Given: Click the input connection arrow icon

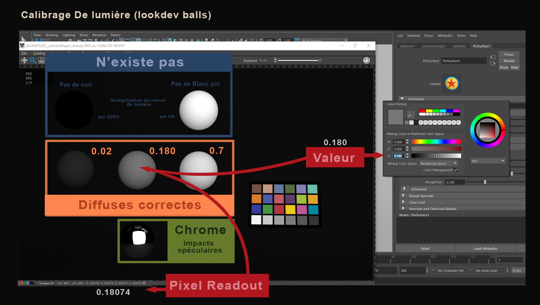Looking at the screenshot, I should click(x=493, y=57).
